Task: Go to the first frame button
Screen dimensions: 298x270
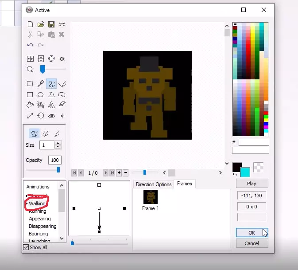Action: 74,173
